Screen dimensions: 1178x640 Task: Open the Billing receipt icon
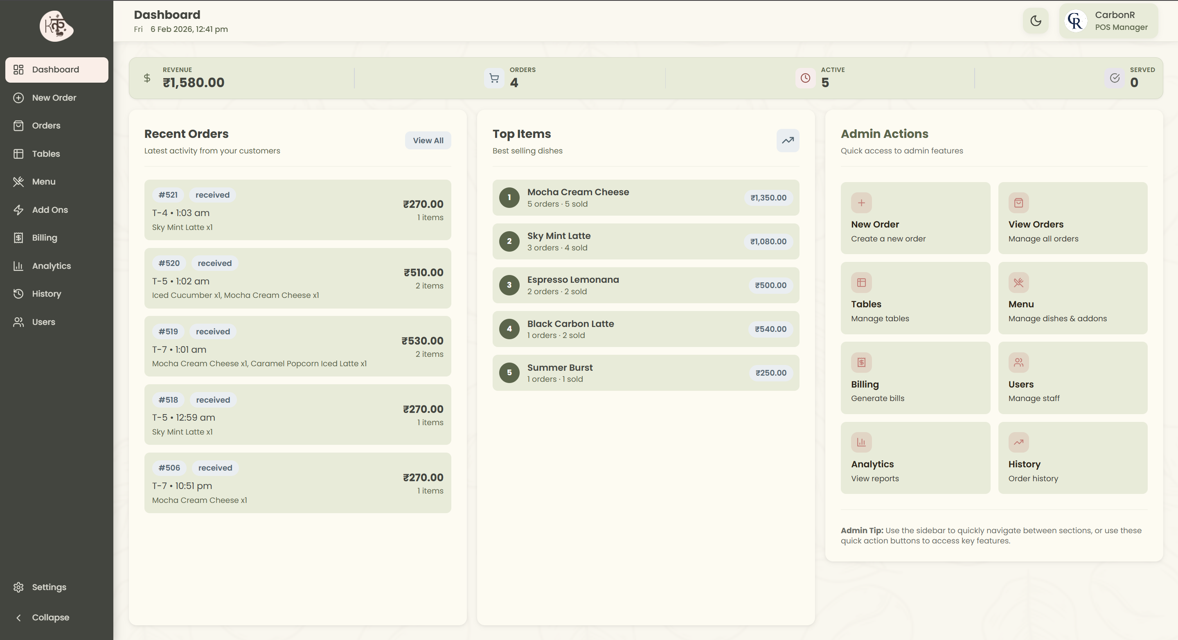coord(18,237)
